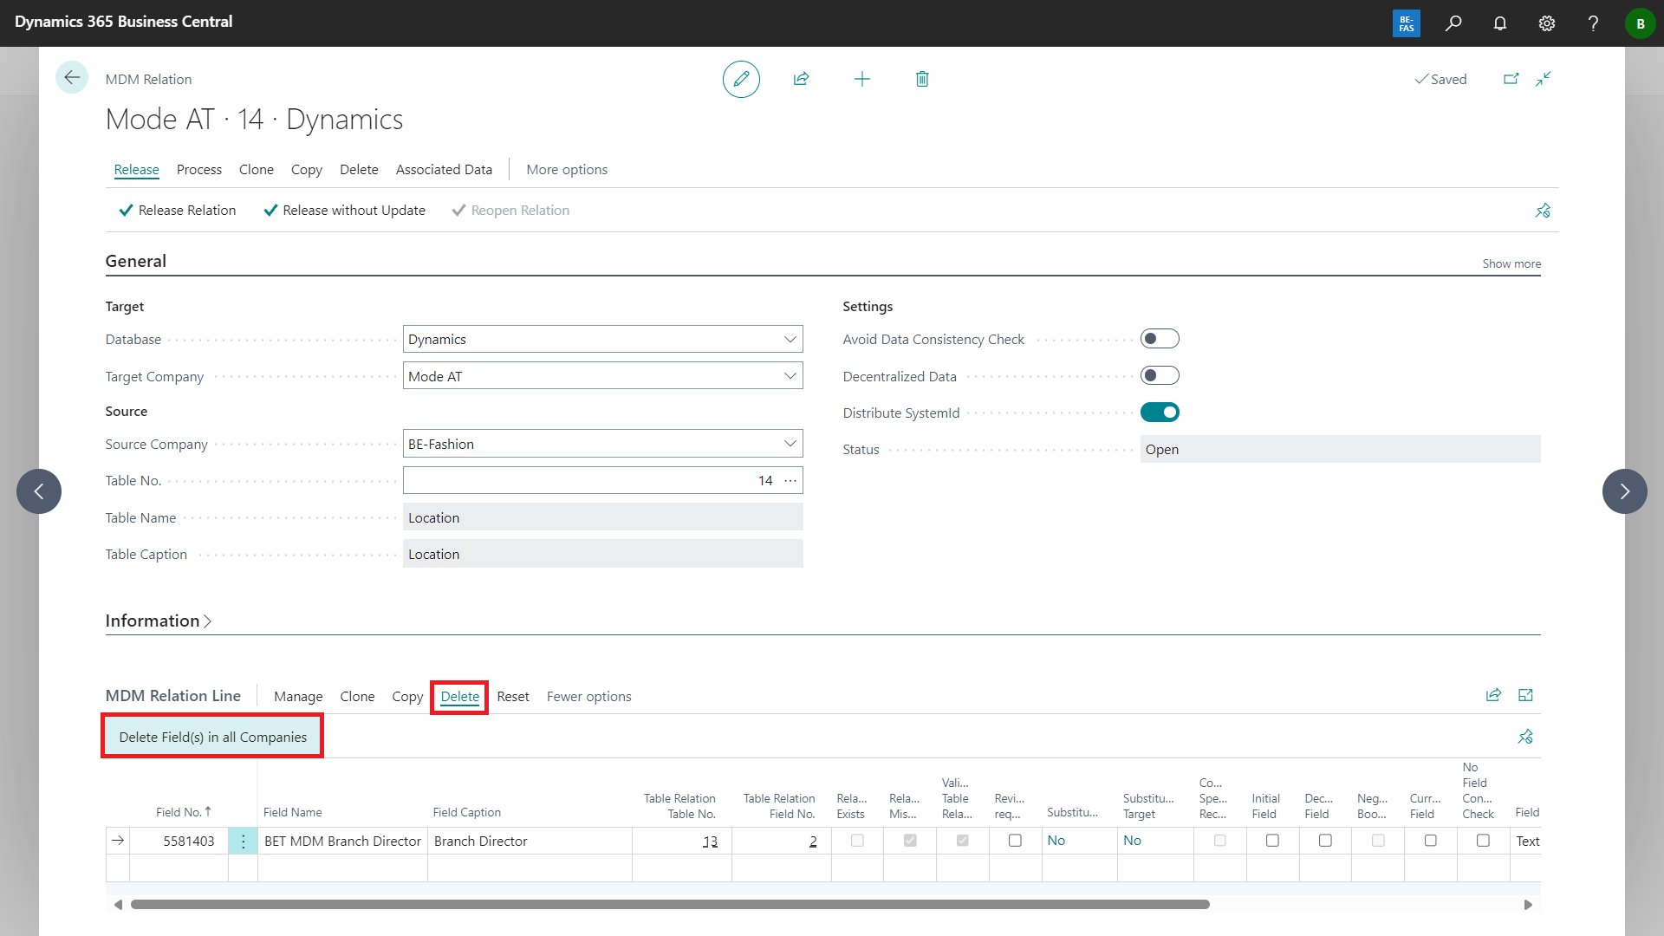Open the Delete menu in page header
The height and width of the screenshot is (936, 1664).
(359, 170)
